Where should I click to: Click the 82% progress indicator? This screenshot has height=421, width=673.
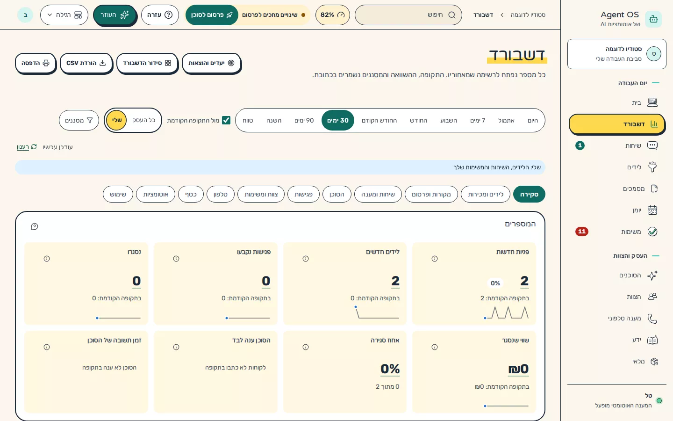pyautogui.click(x=333, y=15)
